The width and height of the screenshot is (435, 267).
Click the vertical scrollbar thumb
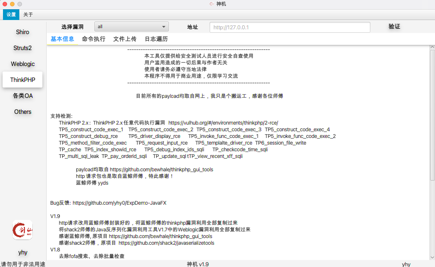(x=432, y=115)
